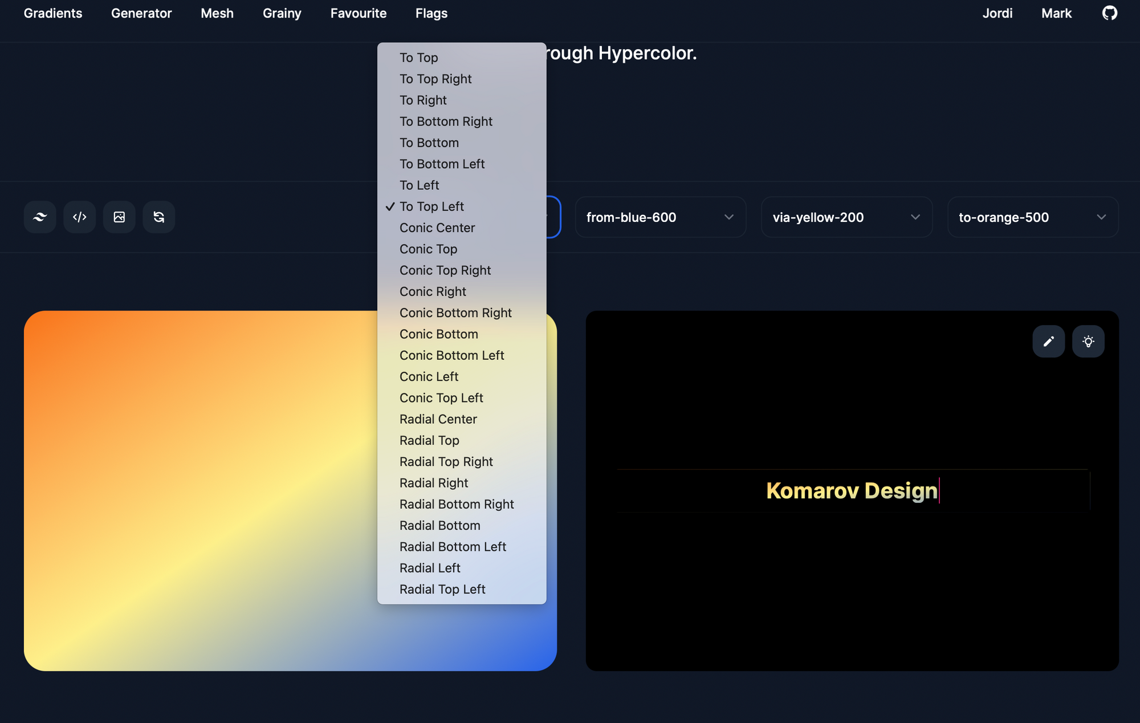
Task: Pick Radial Bottom Right direction
Action: tap(457, 504)
